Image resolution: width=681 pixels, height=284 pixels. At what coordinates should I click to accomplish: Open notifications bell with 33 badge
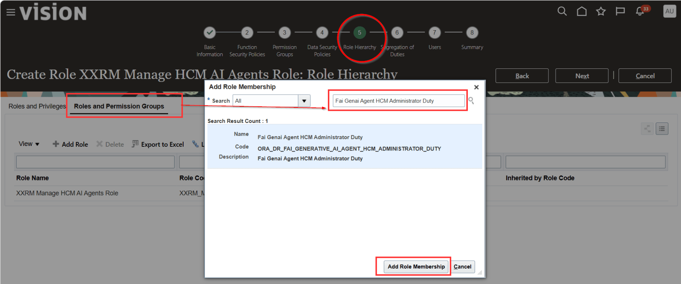(640, 11)
